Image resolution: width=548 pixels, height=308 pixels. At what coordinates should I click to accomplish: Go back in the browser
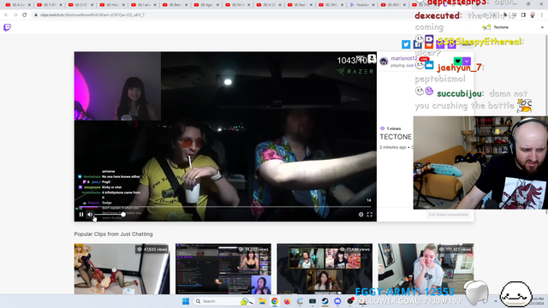tap(6, 15)
